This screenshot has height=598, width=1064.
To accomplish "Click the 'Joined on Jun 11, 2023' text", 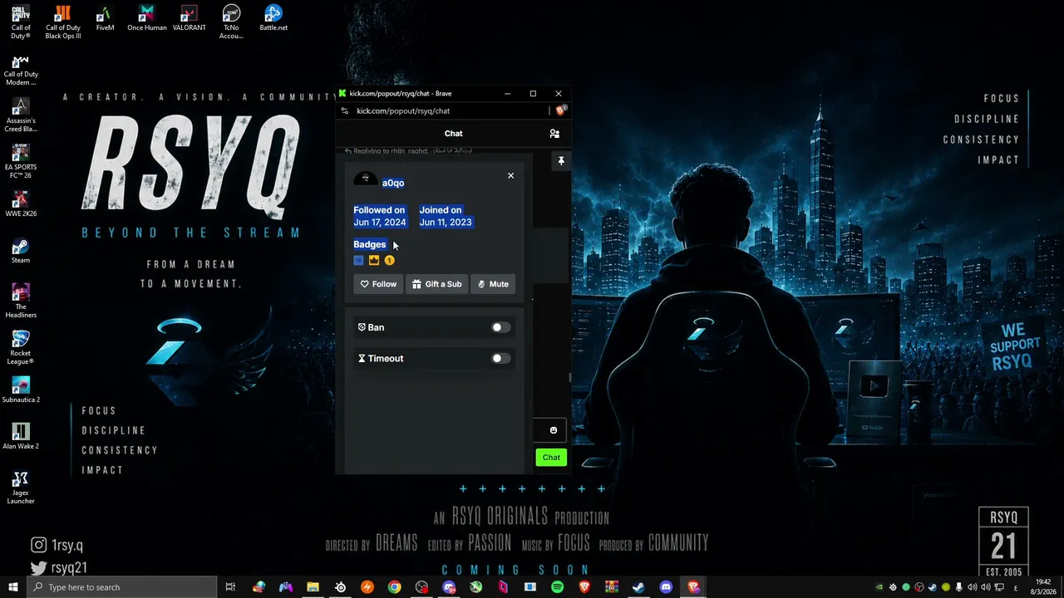I will tap(446, 216).
